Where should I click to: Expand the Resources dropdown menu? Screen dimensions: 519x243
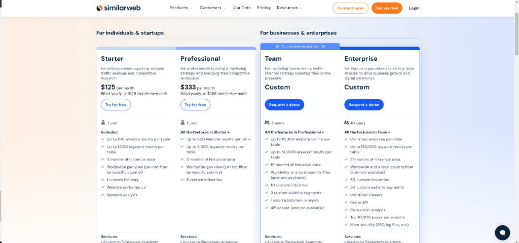pos(289,8)
